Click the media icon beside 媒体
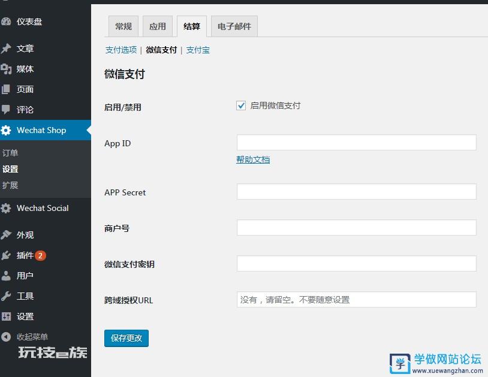 [6, 69]
